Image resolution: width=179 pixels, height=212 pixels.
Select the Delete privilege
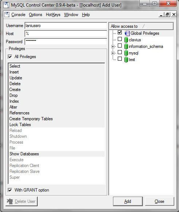pyautogui.click(x=57, y=84)
